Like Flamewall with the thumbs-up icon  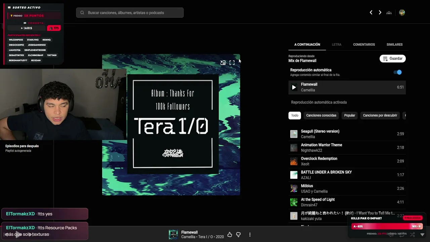coord(230,235)
